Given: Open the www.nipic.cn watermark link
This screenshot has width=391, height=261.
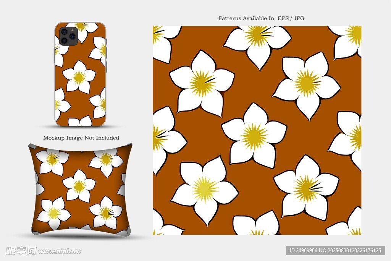Looking at the screenshot, I should click(59, 251).
